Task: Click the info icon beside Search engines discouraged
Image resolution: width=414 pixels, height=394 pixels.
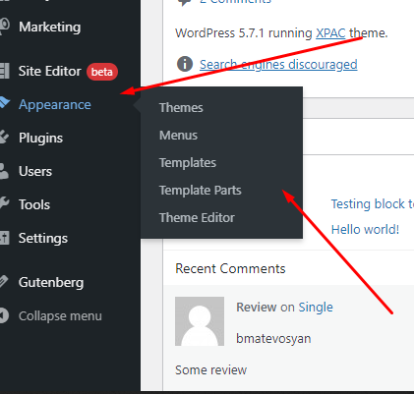Action: tap(185, 64)
